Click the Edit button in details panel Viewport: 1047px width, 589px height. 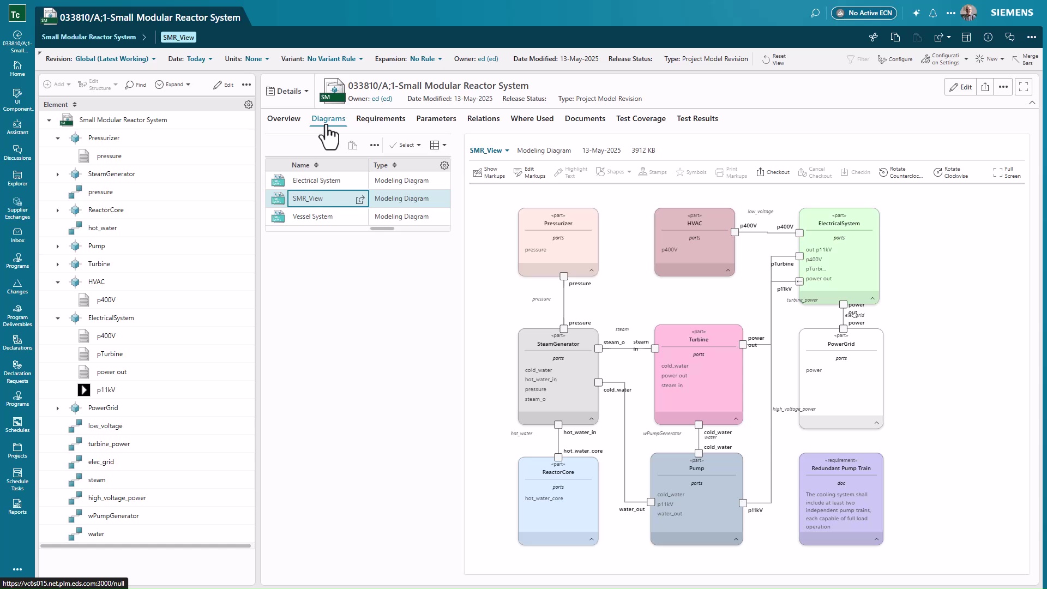click(960, 87)
